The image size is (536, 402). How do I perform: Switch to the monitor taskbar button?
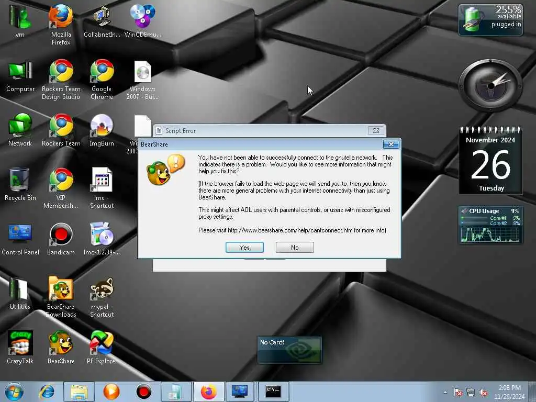[240, 392]
